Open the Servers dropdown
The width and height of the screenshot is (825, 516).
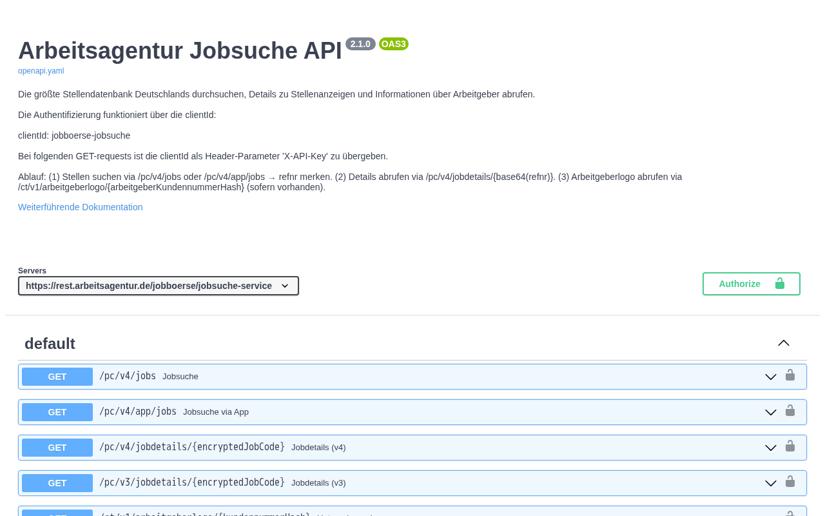[159, 286]
